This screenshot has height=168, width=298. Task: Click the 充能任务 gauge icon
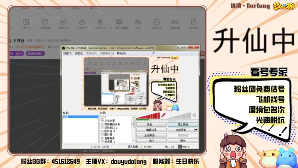tap(156, 22)
